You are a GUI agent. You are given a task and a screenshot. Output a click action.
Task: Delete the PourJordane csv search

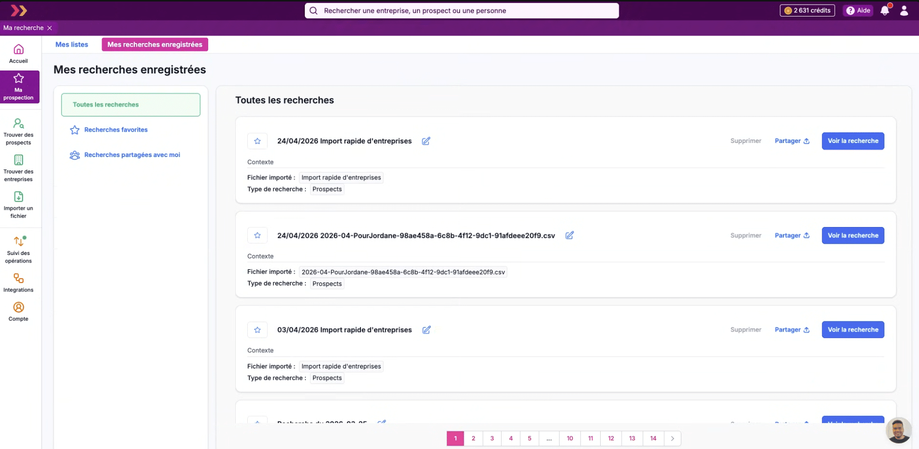click(x=746, y=235)
